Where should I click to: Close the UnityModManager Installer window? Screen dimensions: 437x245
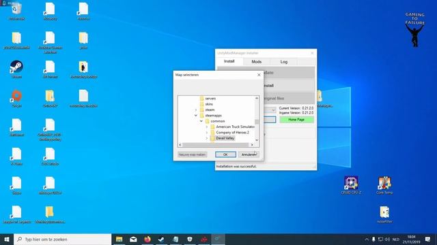coord(312,53)
